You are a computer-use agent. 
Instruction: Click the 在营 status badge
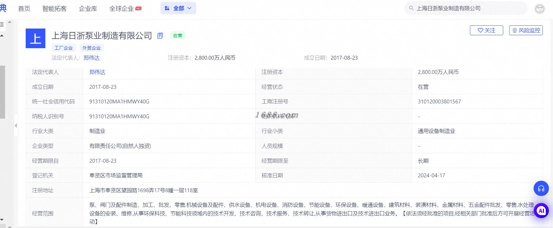178,36
